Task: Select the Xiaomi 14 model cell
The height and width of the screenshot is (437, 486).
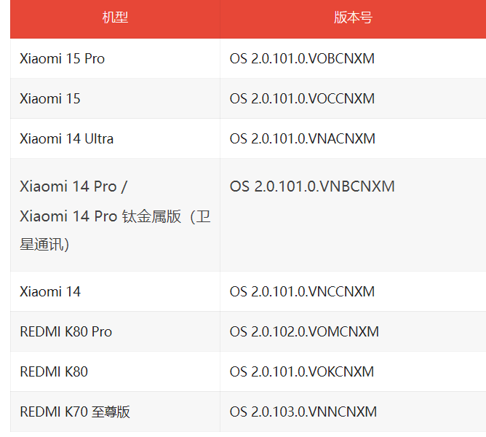Action: point(50,291)
